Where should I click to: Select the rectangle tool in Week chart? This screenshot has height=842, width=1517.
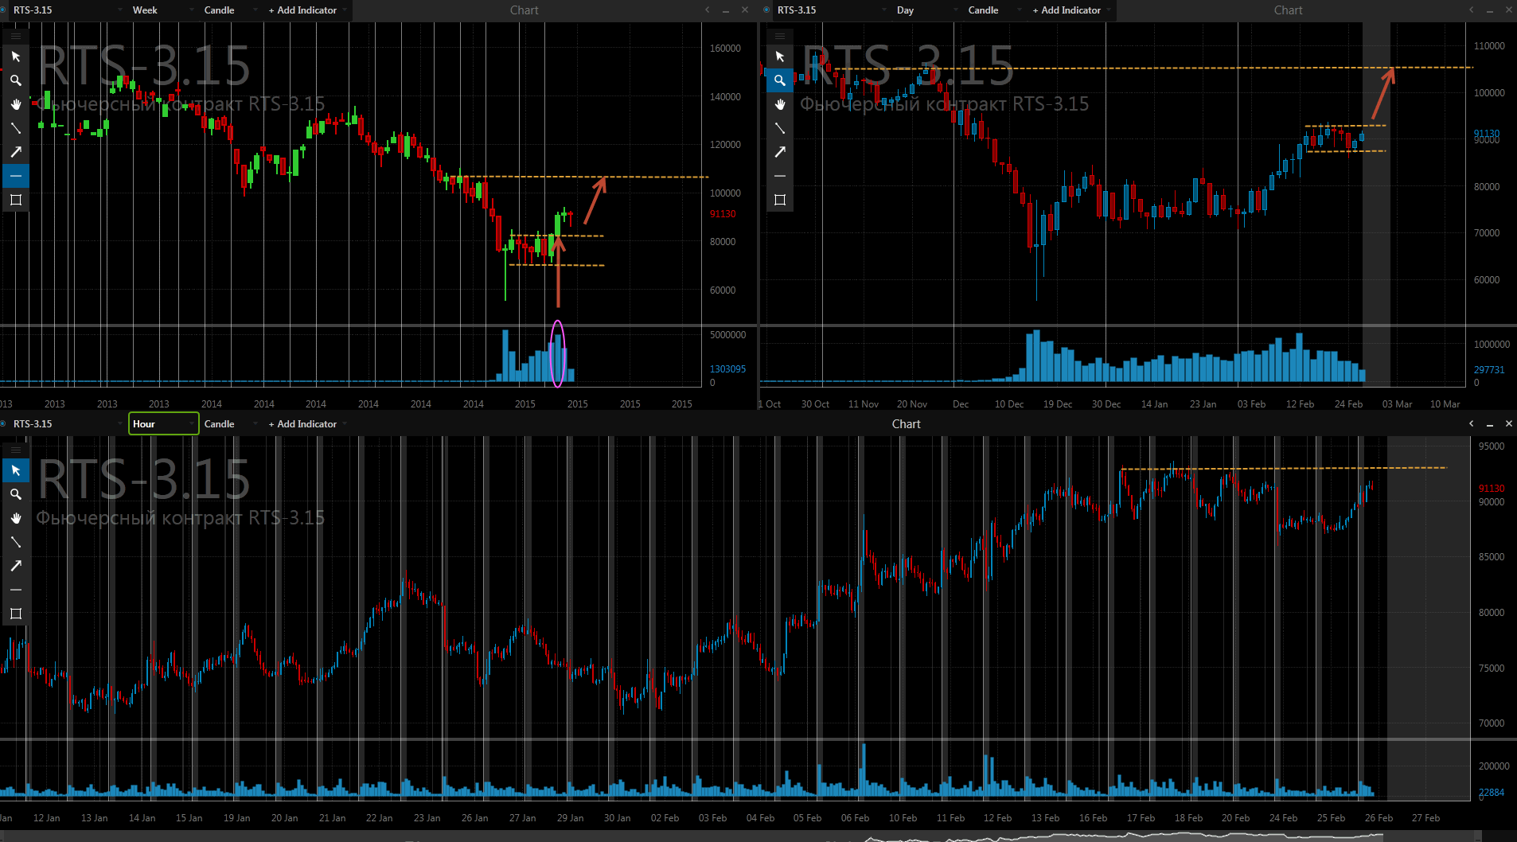[x=16, y=200]
